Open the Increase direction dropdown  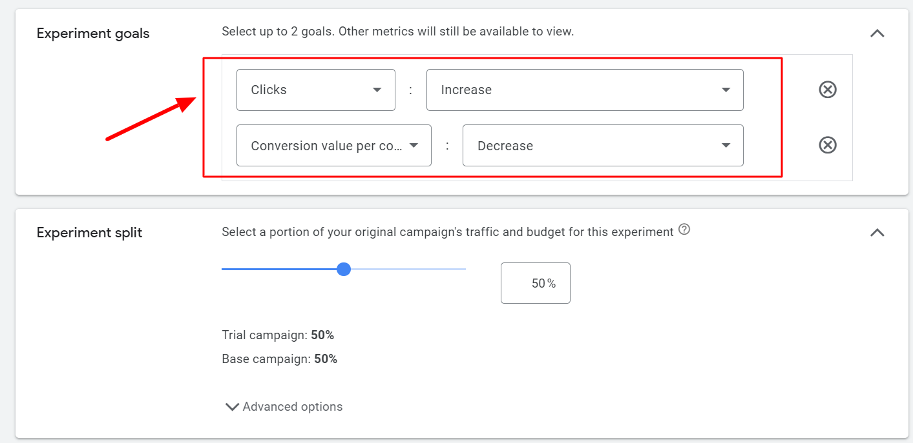[585, 90]
